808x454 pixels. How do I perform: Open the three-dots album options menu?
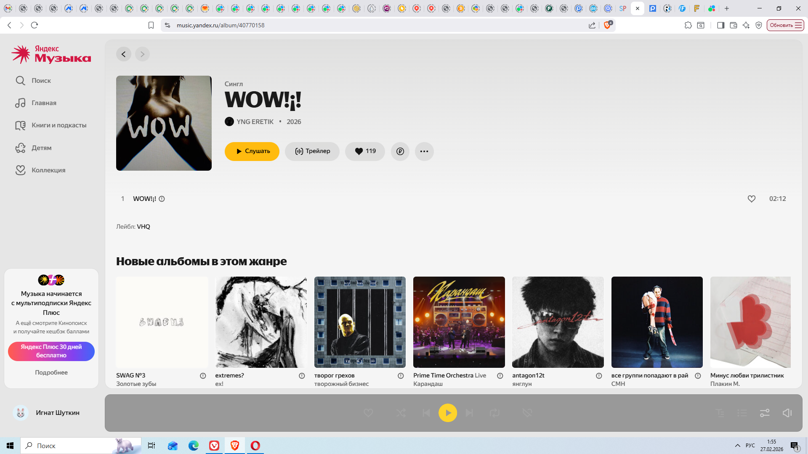[x=424, y=151]
